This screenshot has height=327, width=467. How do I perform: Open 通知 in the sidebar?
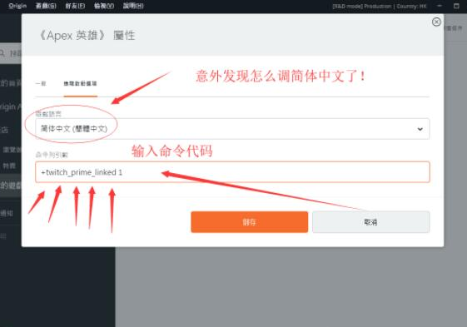click(x=7, y=213)
